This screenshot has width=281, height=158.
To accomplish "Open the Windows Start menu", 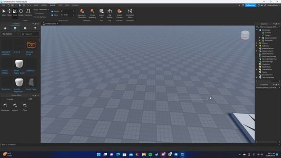I will tap(98, 154).
